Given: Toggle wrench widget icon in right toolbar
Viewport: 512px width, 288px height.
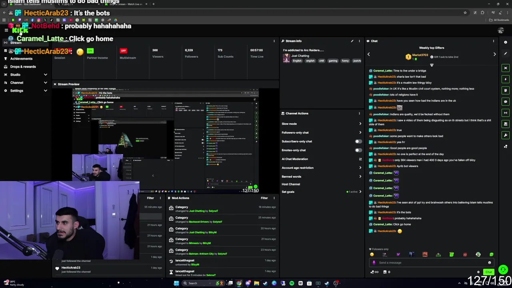Looking at the screenshot, I should coord(506,135).
